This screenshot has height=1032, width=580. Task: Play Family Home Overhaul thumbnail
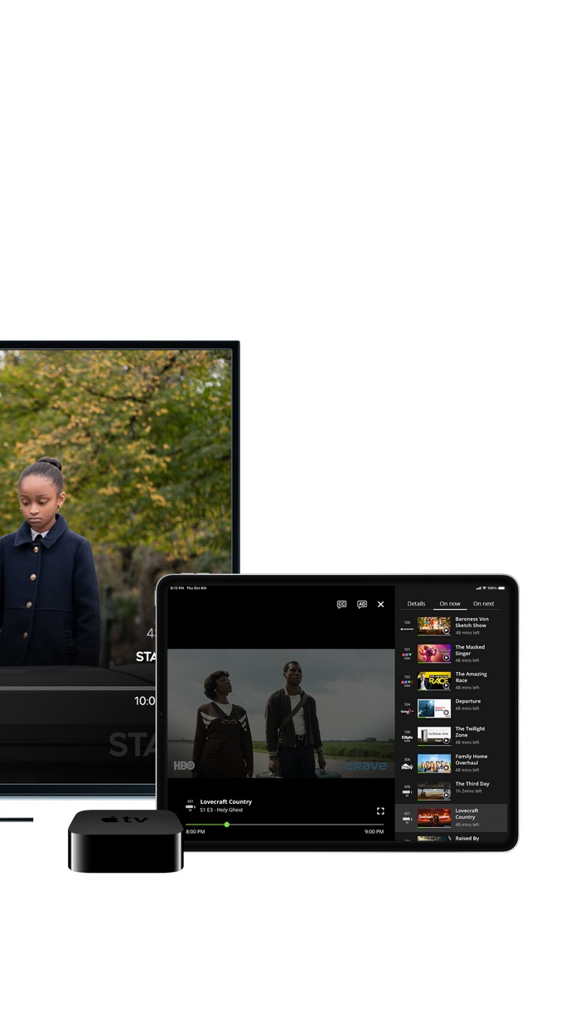click(434, 762)
